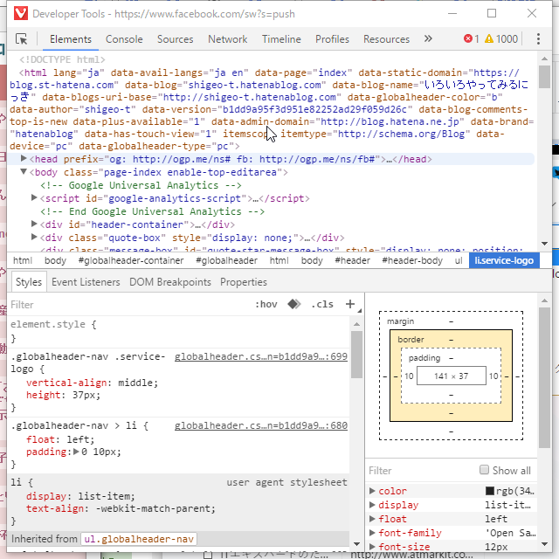Click the red error count icon

coord(468,38)
